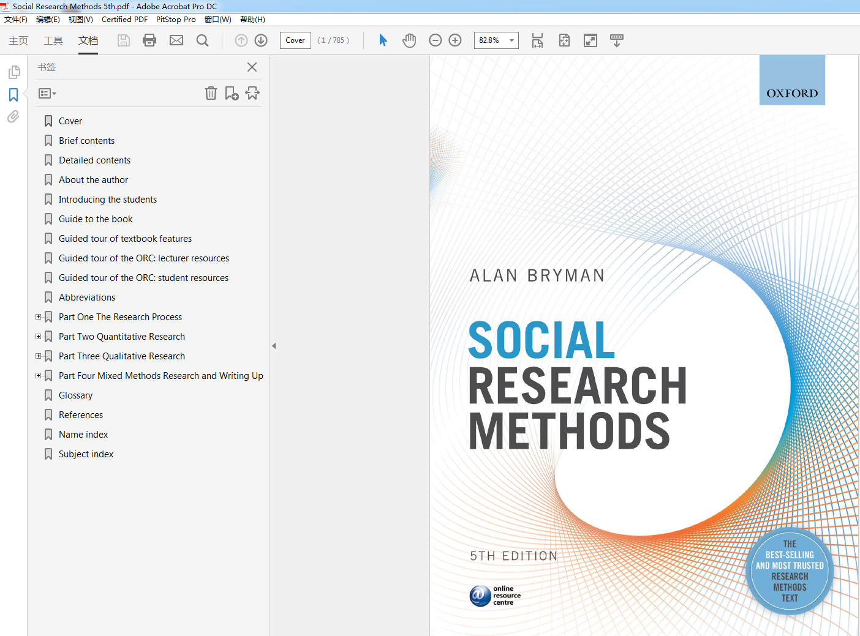Add a new bookmark icon

tap(232, 93)
